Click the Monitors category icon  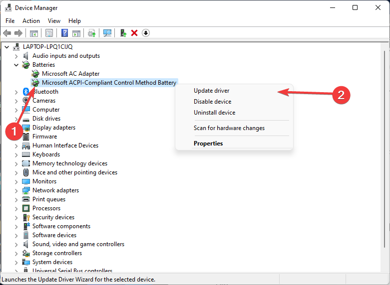(26, 181)
